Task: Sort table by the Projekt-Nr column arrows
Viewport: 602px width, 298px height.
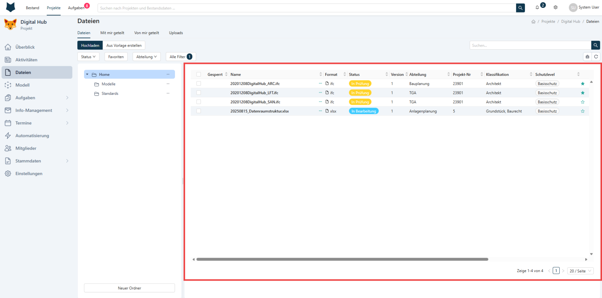Action: (x=481, y=74)
